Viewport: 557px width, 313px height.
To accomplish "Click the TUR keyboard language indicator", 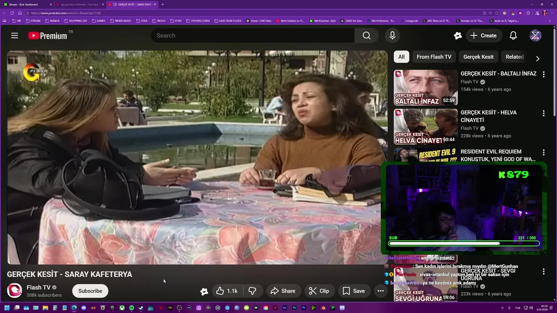I will click(517, 308).
